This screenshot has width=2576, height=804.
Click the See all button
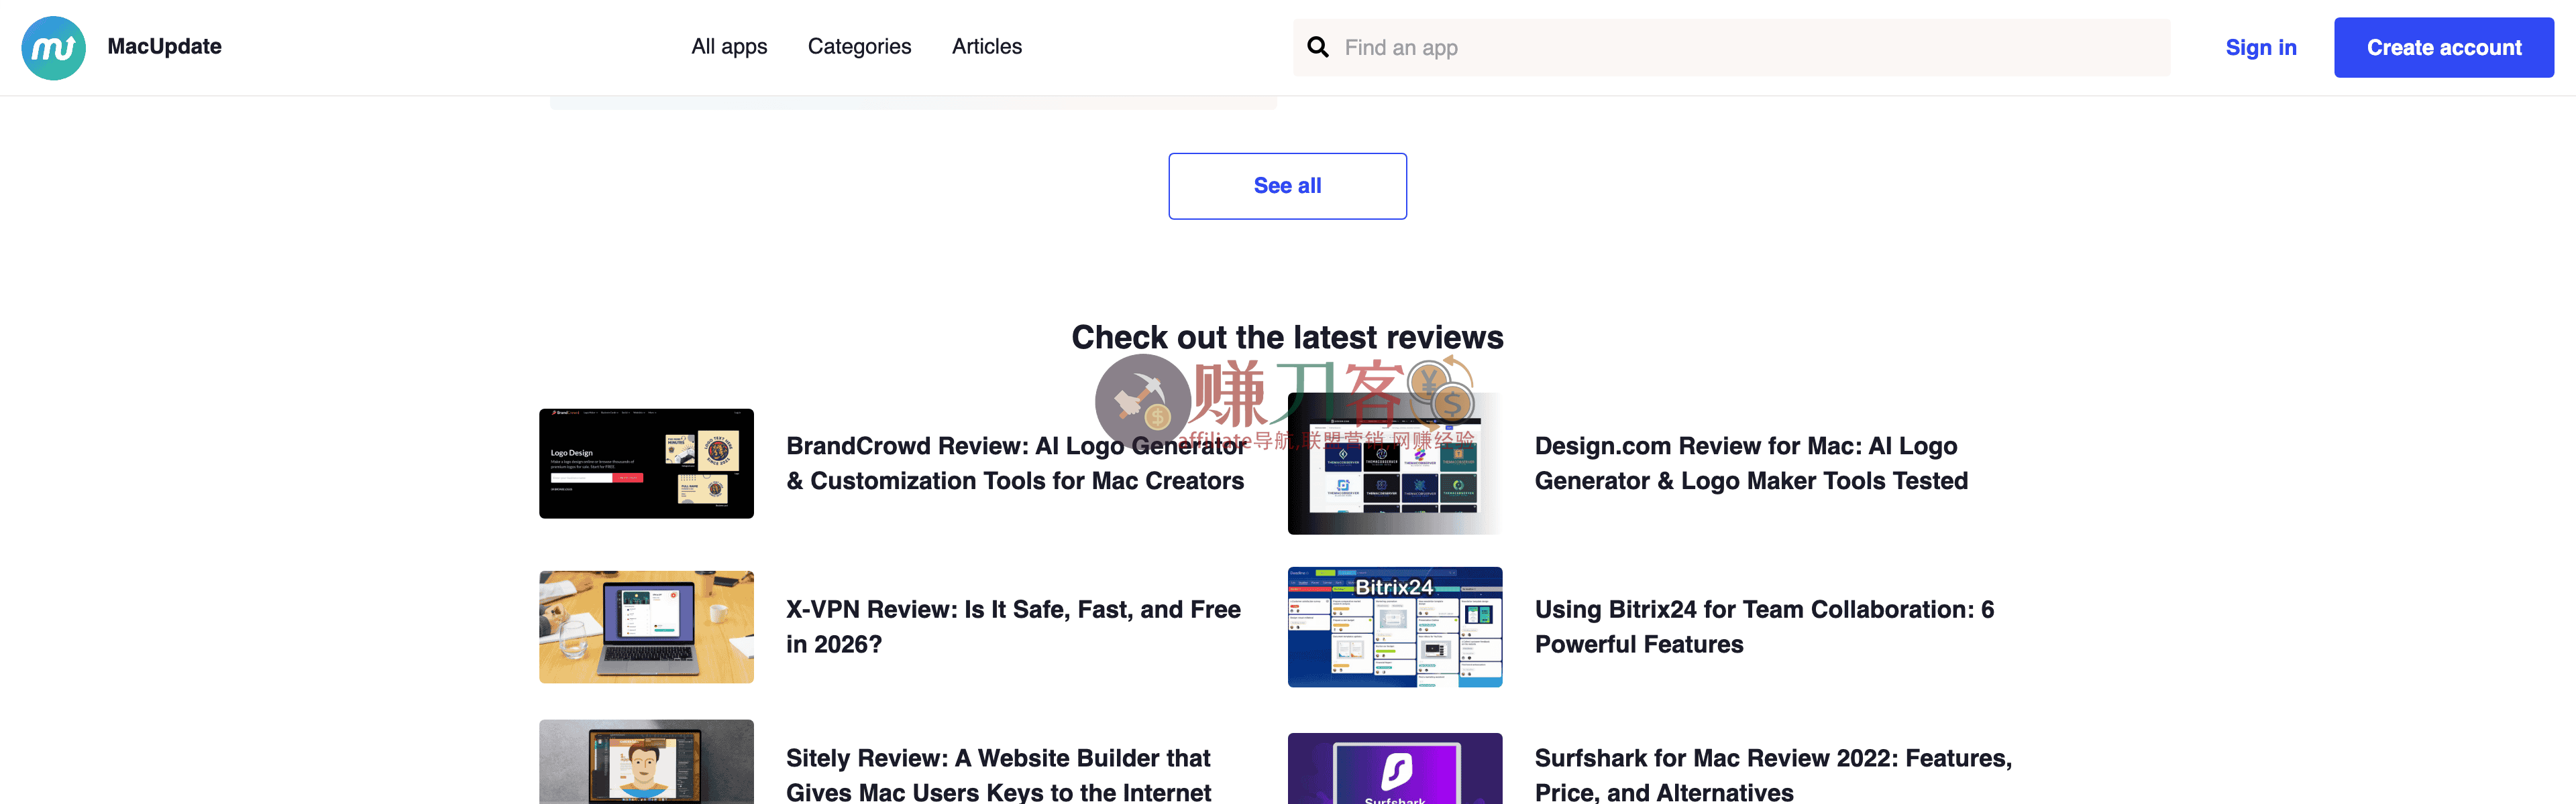[x=1287, y=186]
